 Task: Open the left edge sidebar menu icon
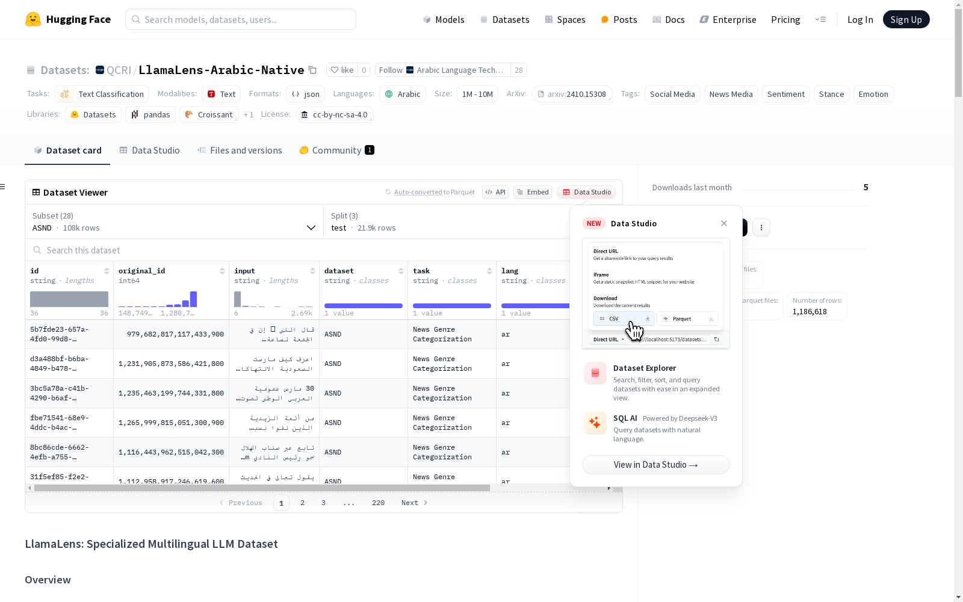click(2, 187)
